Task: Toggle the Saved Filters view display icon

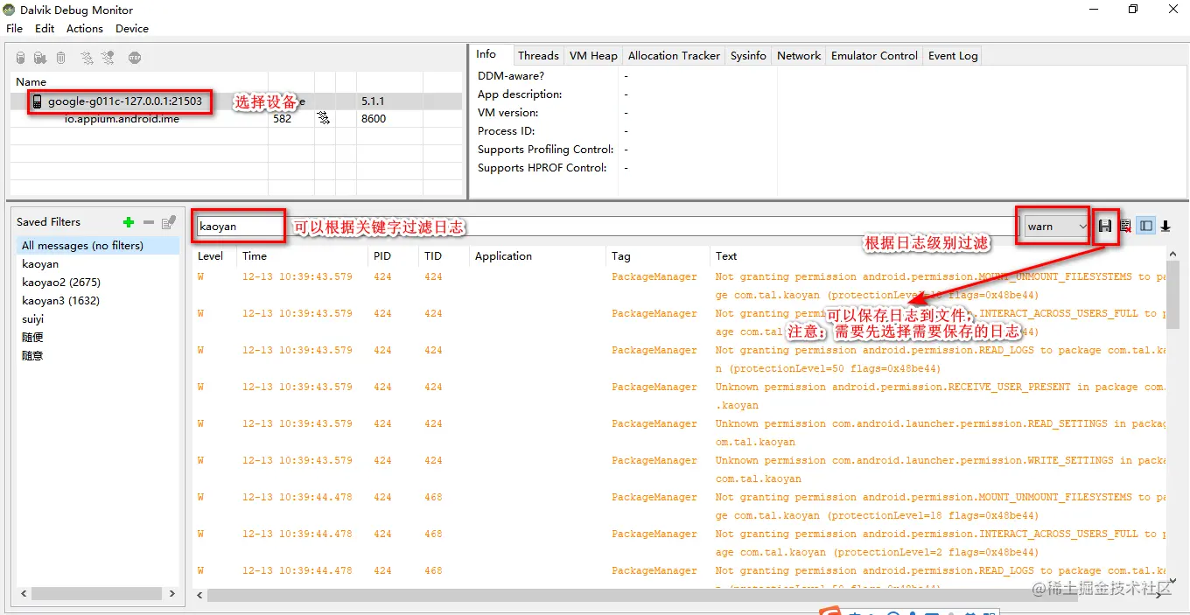Action: pos(1145,226)
